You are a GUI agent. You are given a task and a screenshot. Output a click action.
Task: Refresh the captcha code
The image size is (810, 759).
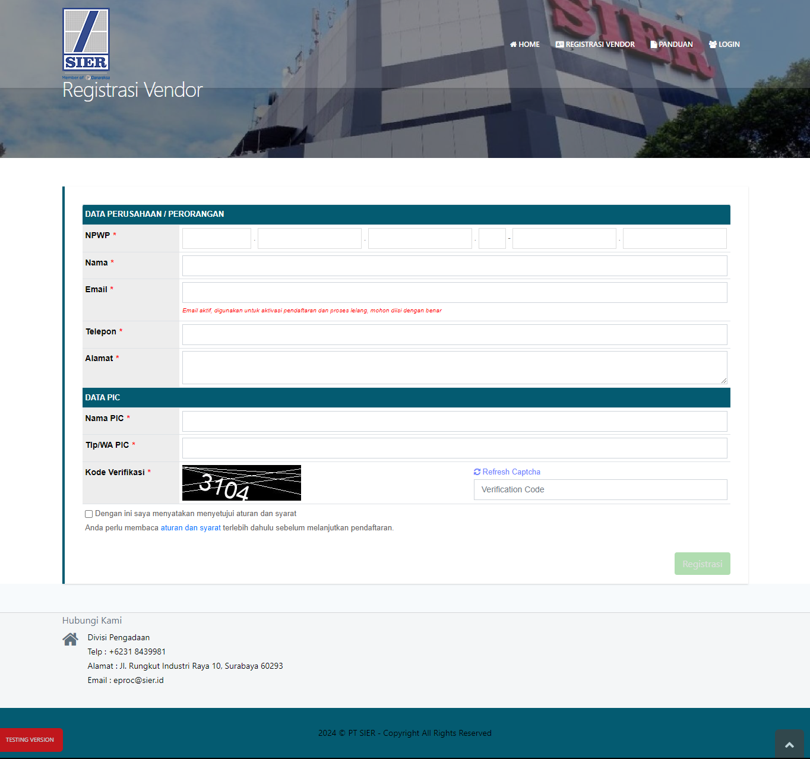point(507,472)
